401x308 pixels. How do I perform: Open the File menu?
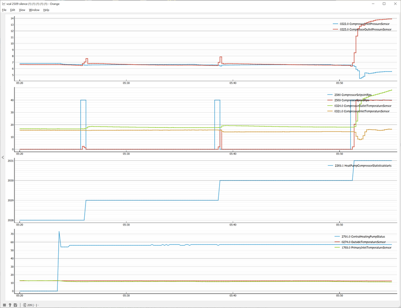coord(4,10)
